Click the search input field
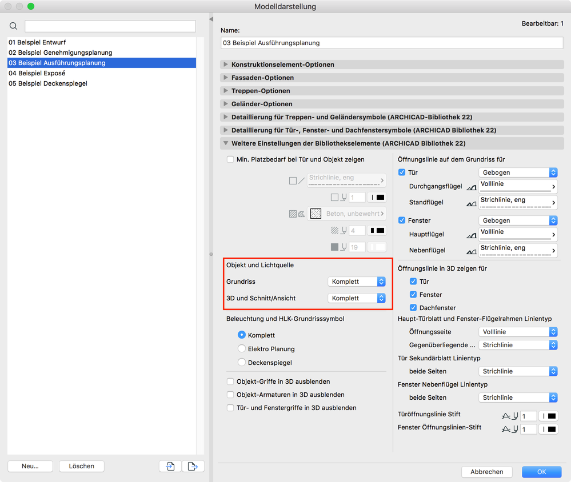The image size is (571, 482). pyautogui.click(x=110, y=26)
